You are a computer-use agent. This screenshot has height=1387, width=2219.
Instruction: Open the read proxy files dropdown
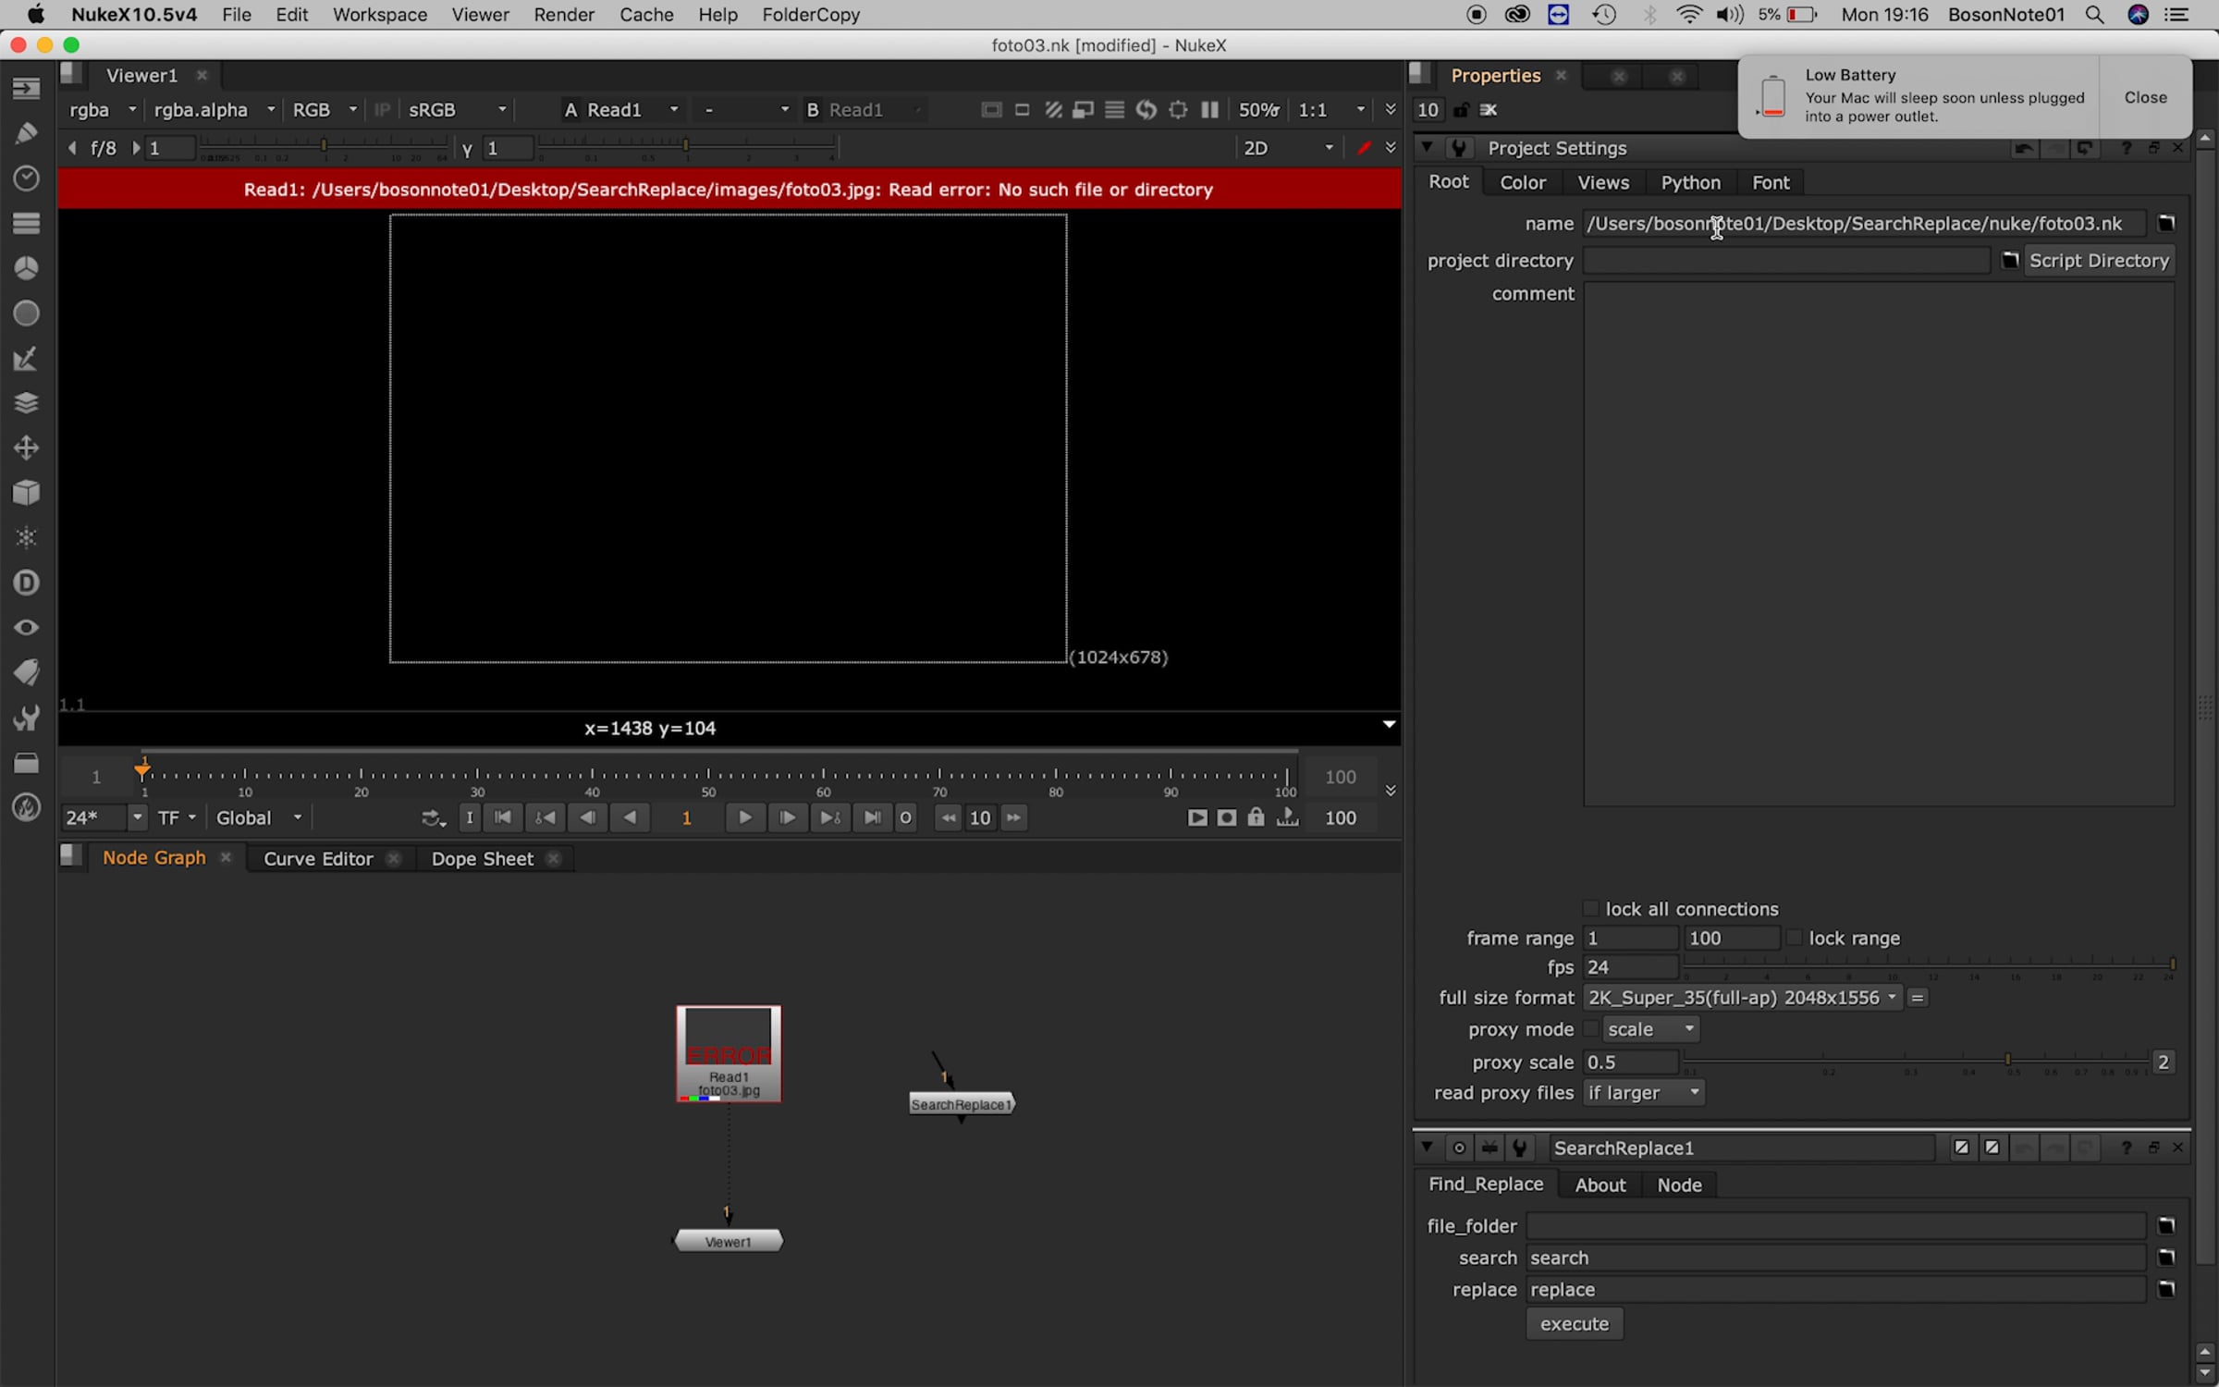click(x=1644, y=1093)
